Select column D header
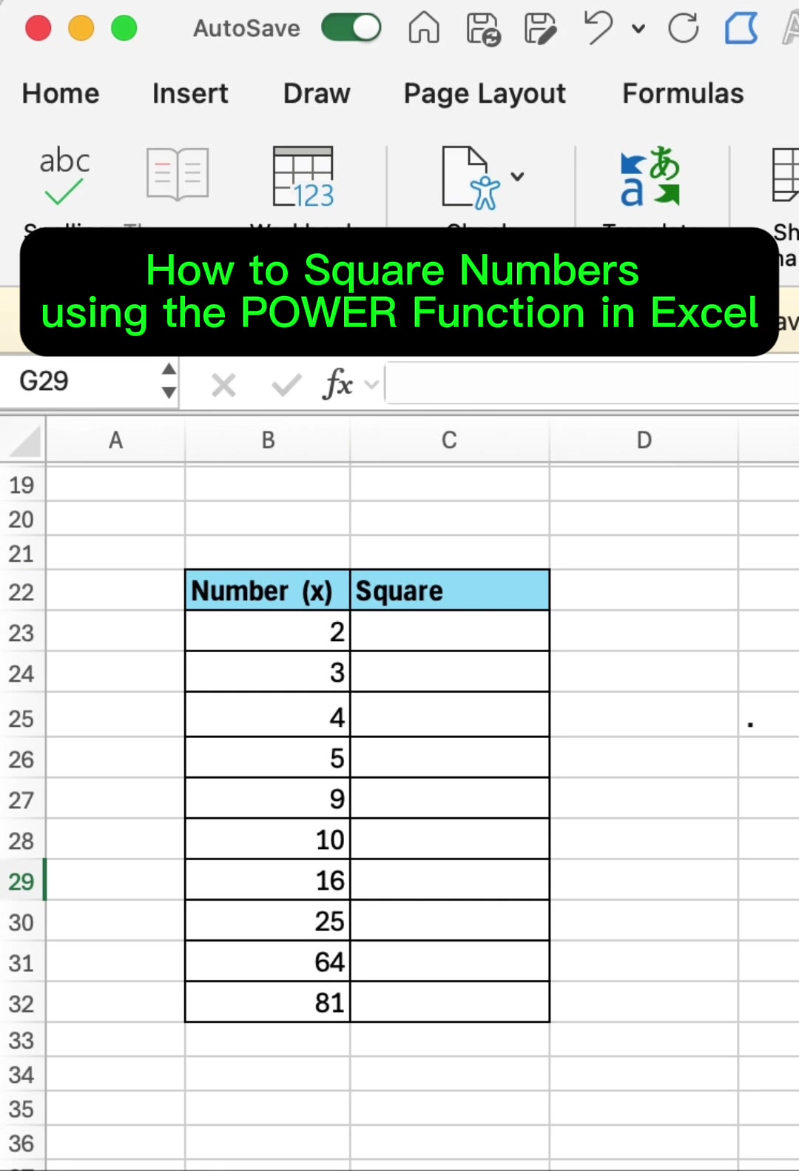The width and height of the screenshot is (799, 1171). click(x=644, y=440)
